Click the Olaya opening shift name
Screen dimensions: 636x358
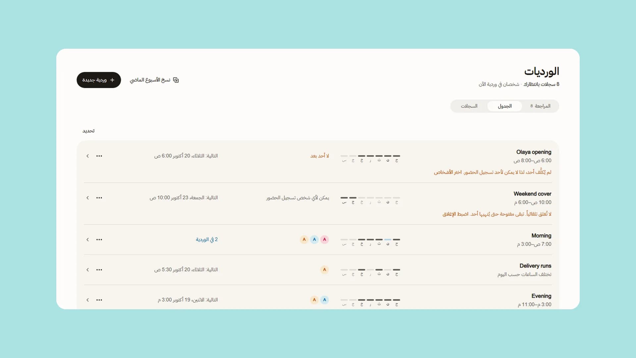[534, 152]
